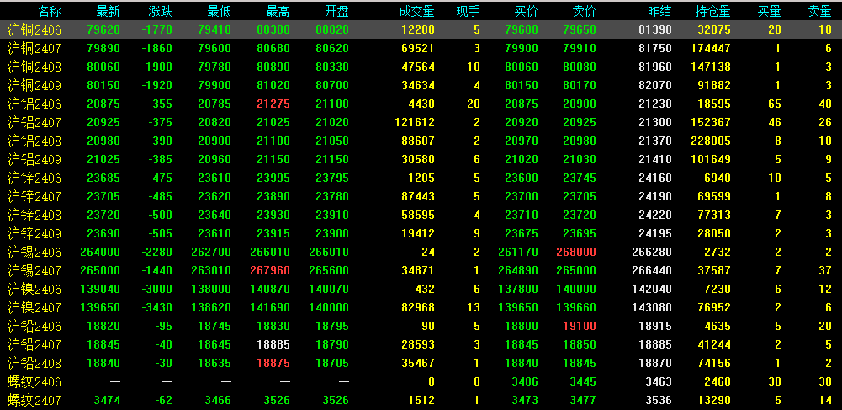Image resolution: width=842 pixels, height=410 pixels.
Task: Select the 沪锌2407 contract name
Action: tap(34, 196)
